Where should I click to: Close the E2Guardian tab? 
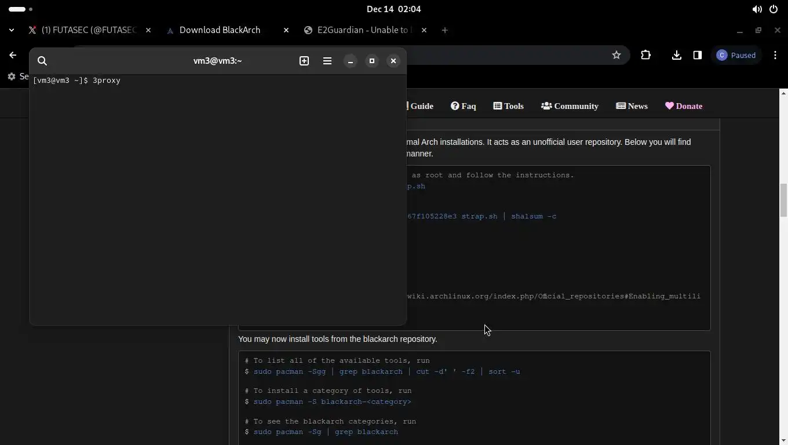pyautogui.click(x=424, y=30)
